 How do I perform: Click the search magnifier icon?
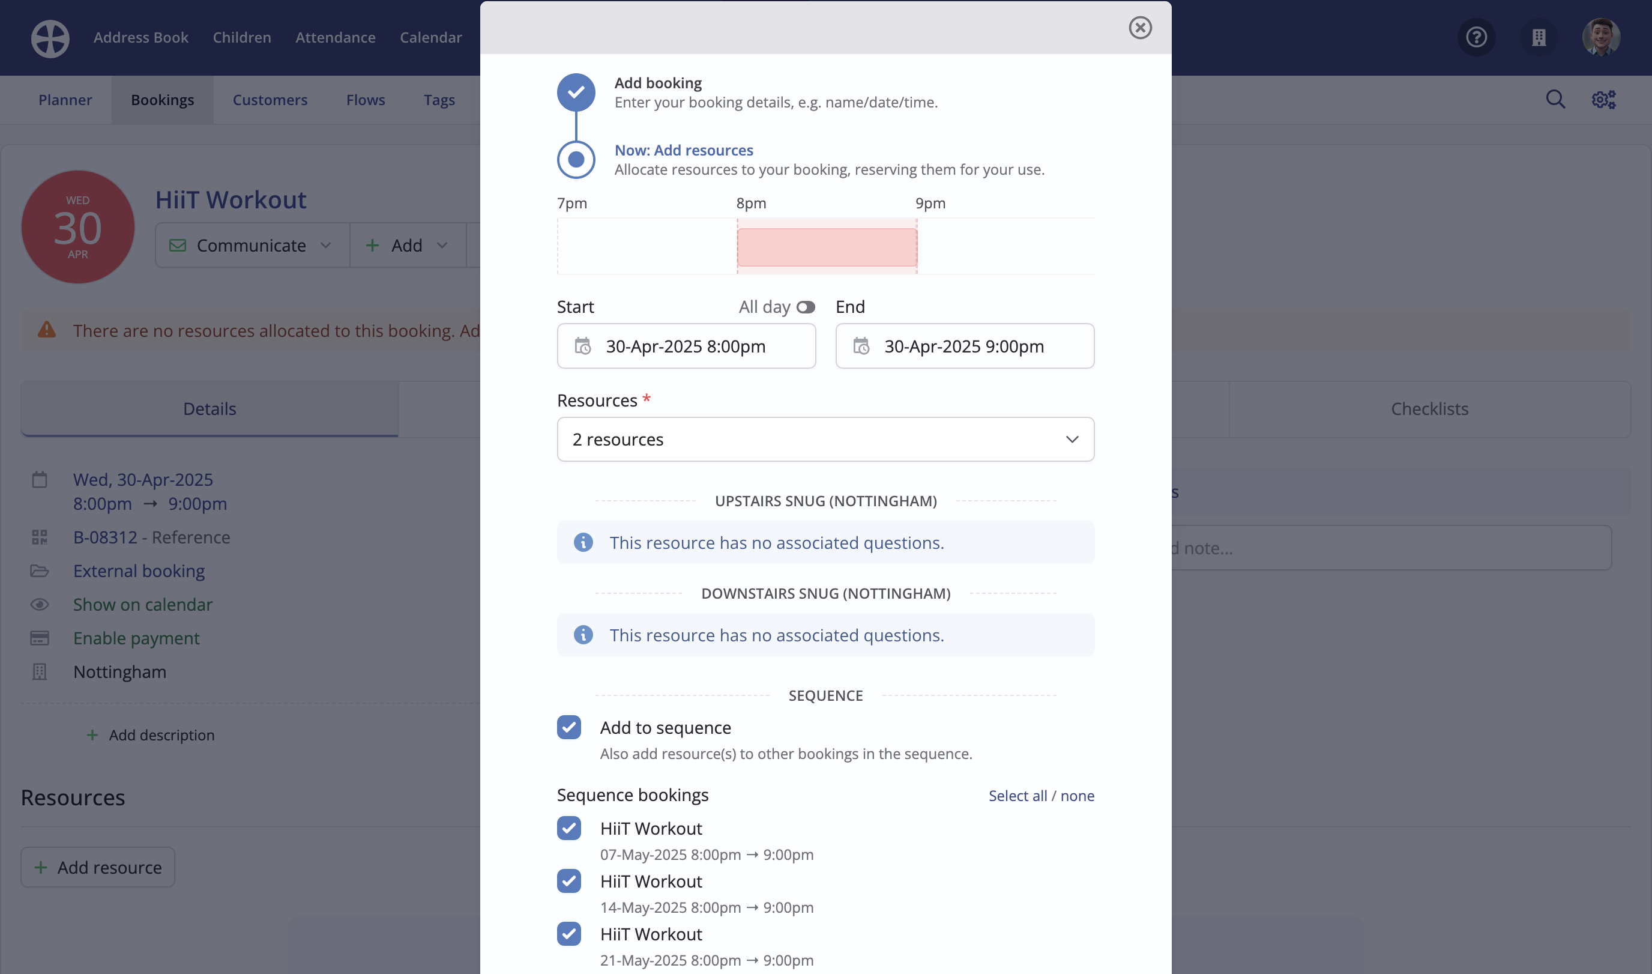click(x=1555, y=100)
